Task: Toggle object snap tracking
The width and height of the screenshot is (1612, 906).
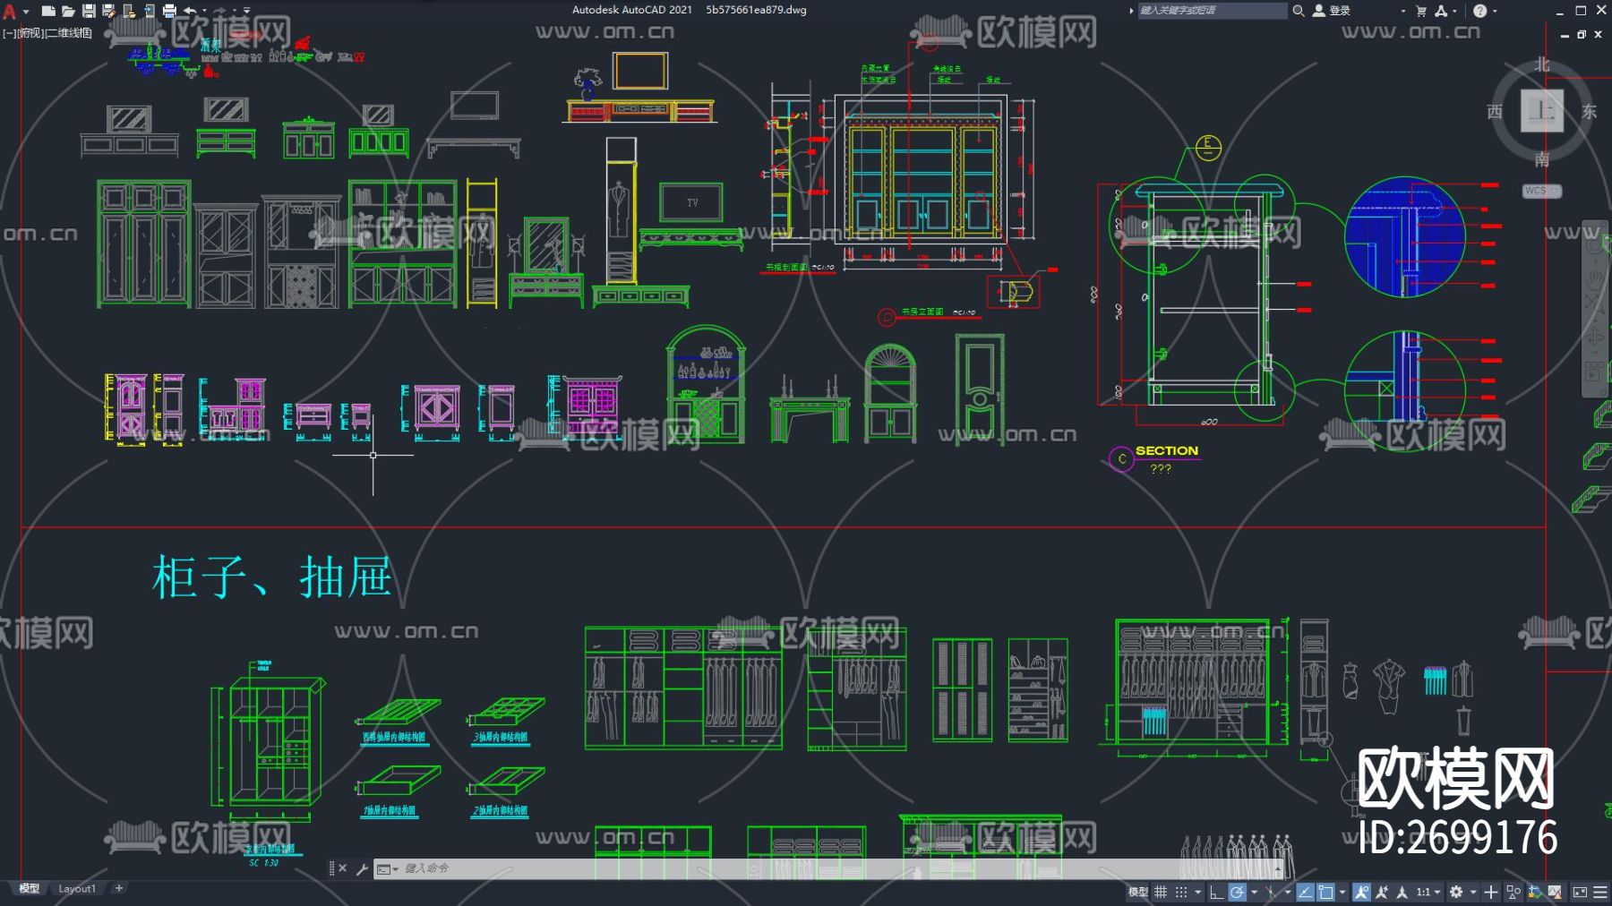Action: point(1305,892)
